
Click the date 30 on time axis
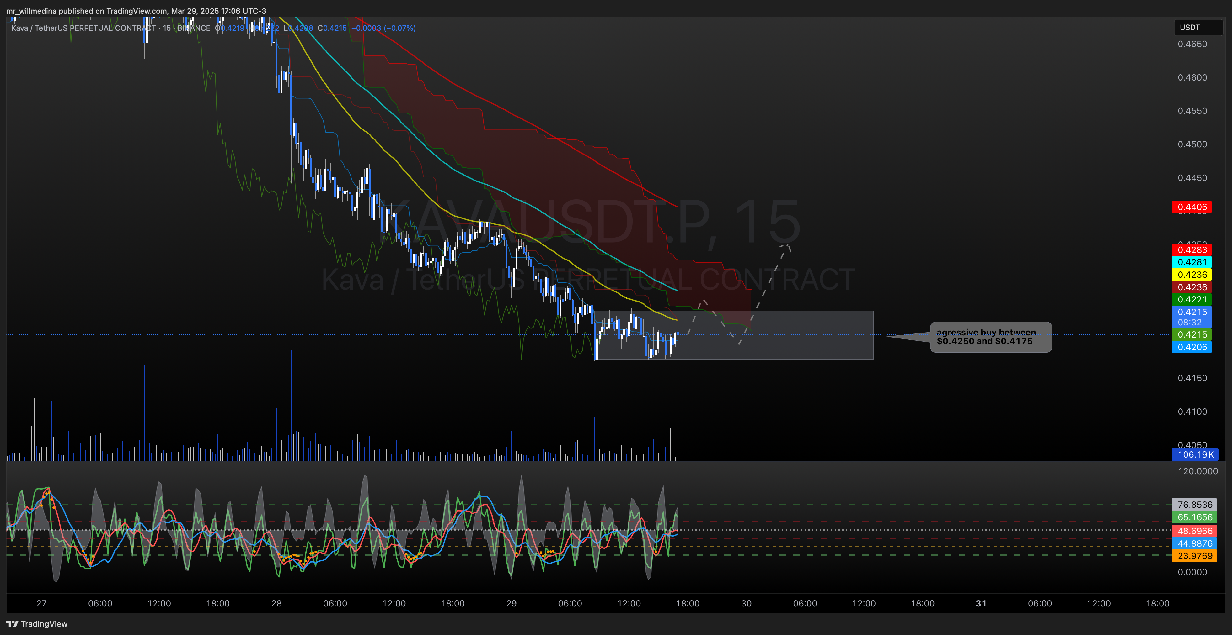tap(746, 603)
